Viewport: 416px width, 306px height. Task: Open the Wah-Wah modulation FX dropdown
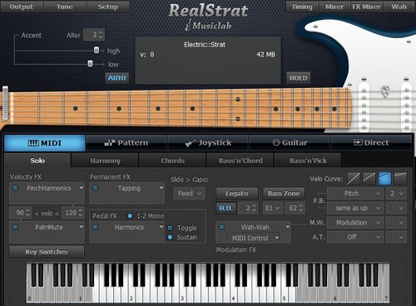click(x=288, y=227)
